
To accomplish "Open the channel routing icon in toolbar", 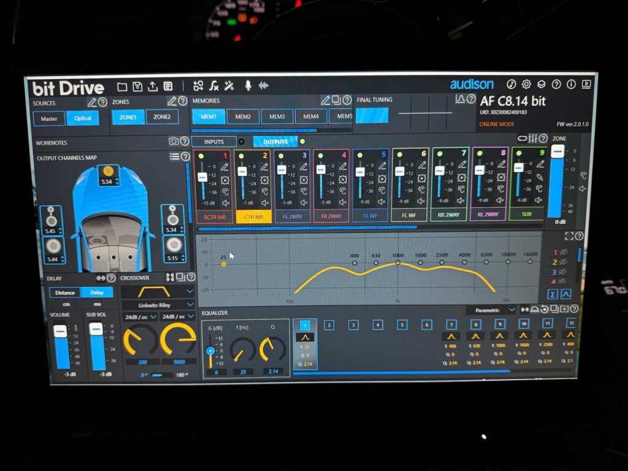I will point(198,86).
